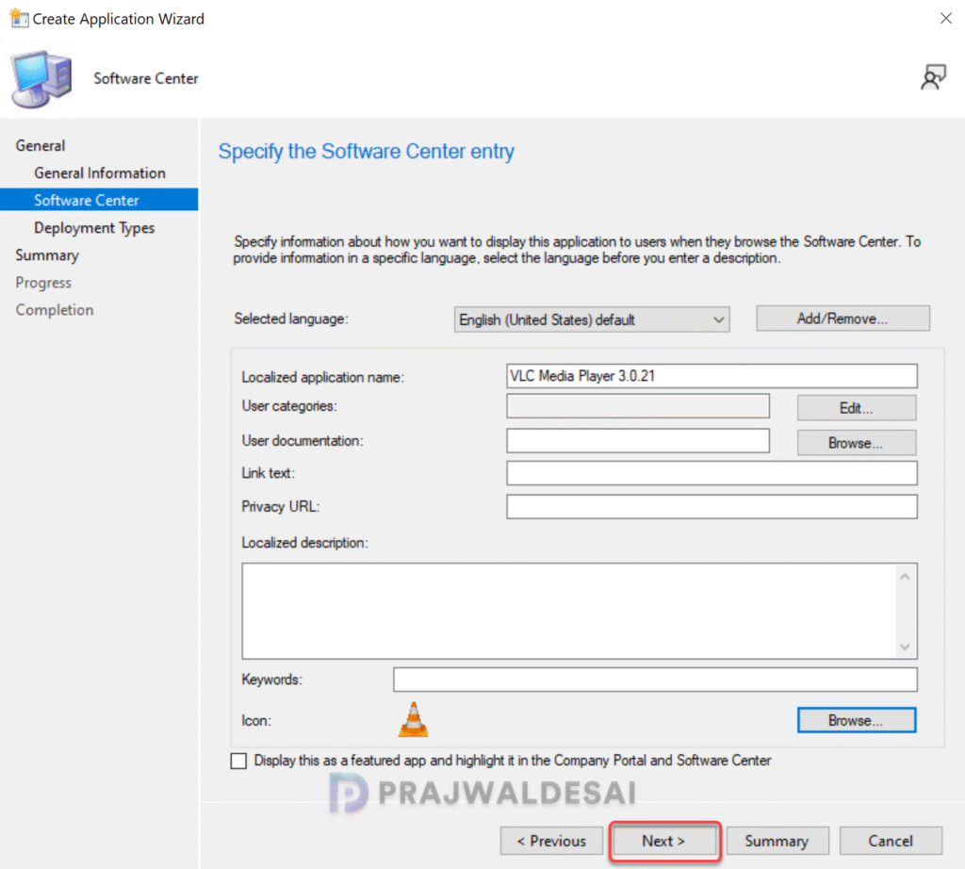Browse for user documentation file
Image resolution: width=965 pixels, height=869 pixels.
[856, 442]
